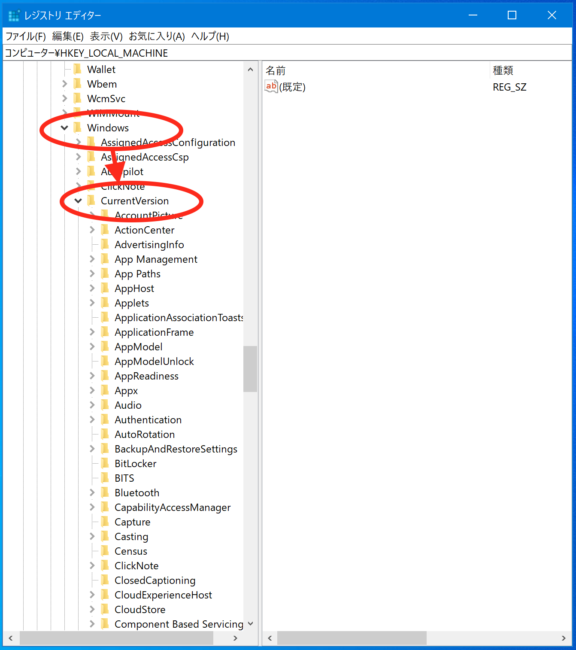Select the (既定) value name
The image size is (576, 650).
point(292,87)
